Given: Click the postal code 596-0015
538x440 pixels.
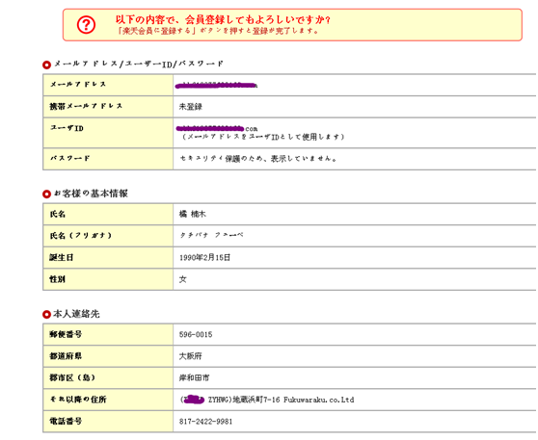Looking at the screenshot, I should [196, 334].
